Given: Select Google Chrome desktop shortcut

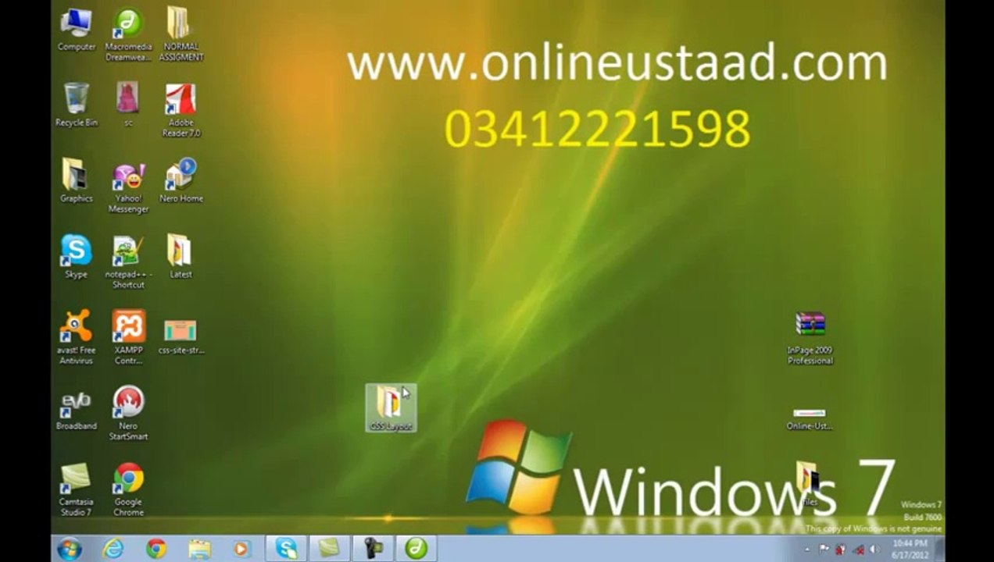Looking at the screenshot, I should (128, 489).
